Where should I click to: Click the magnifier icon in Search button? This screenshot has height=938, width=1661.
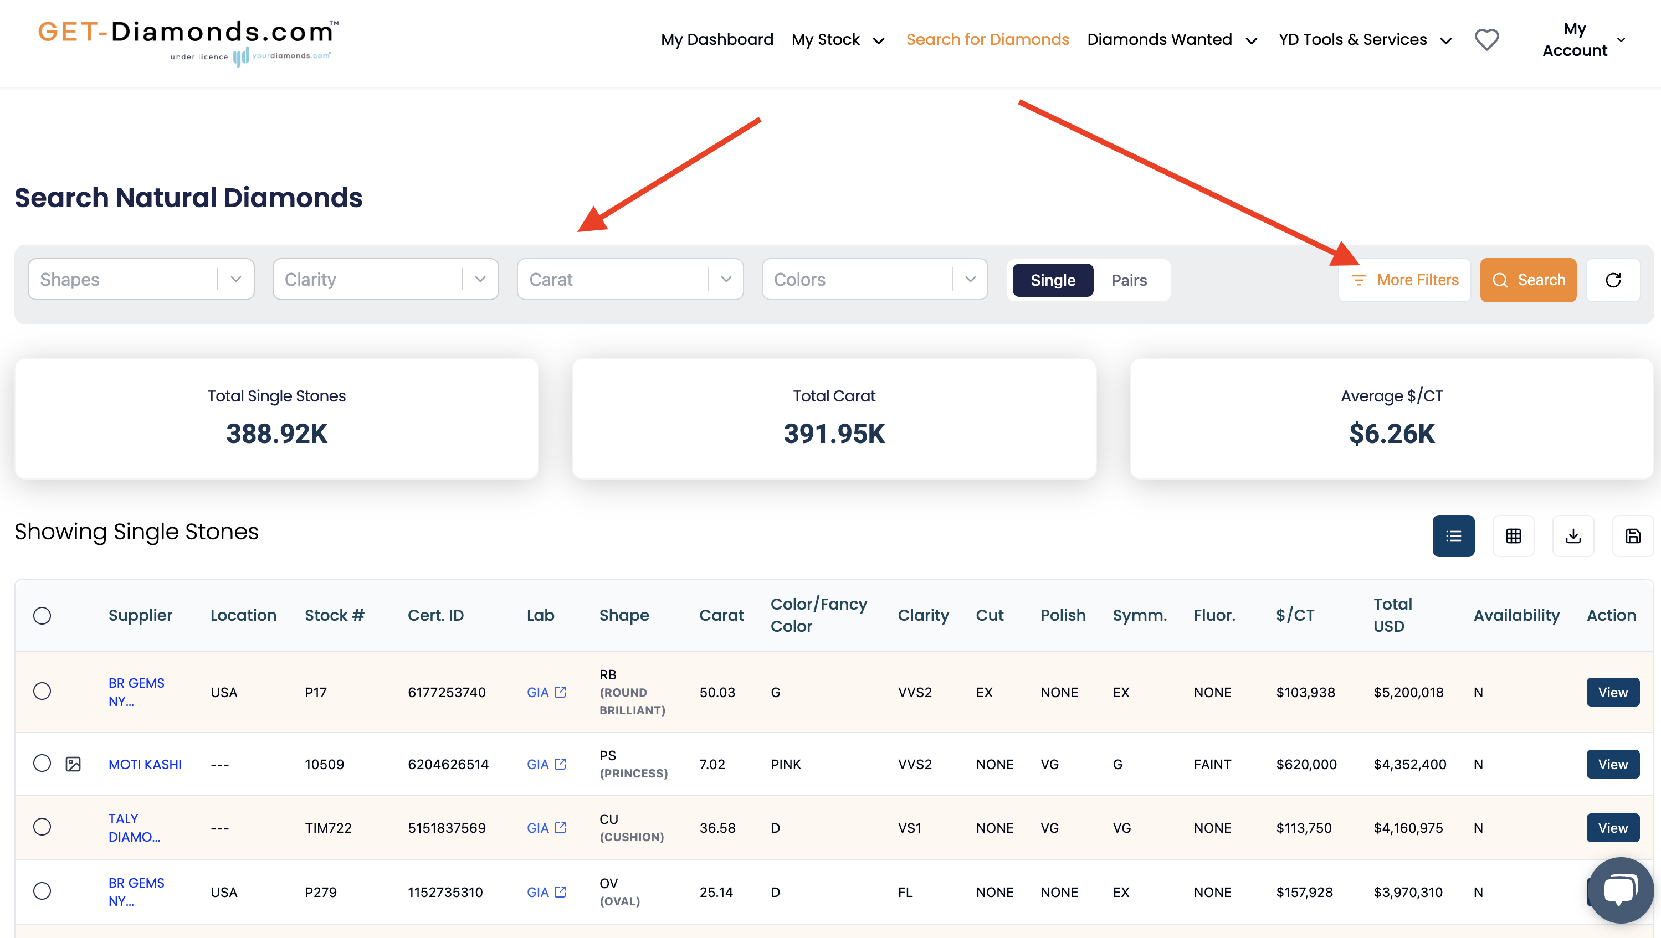1500,280
